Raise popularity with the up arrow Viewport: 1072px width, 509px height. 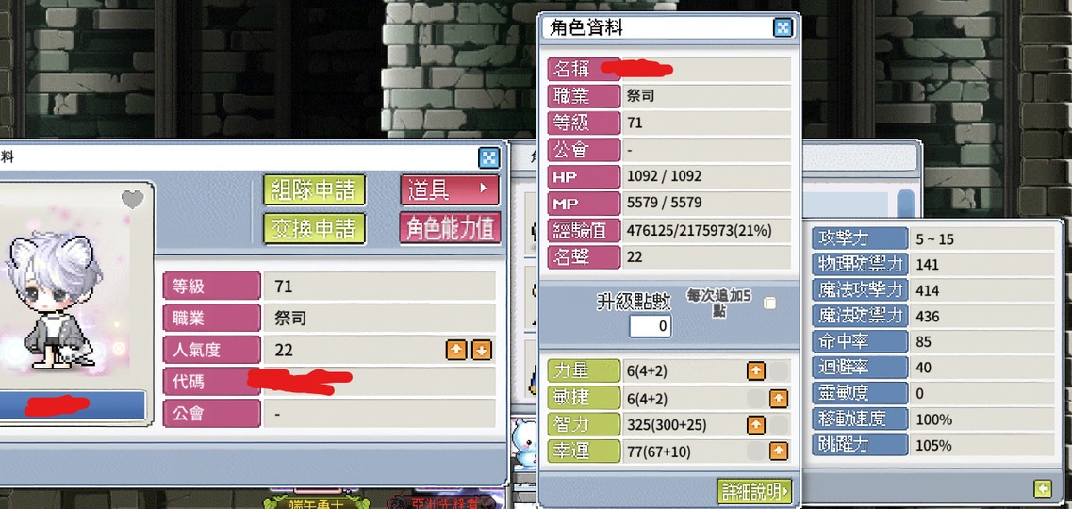[x=456, y=350]
